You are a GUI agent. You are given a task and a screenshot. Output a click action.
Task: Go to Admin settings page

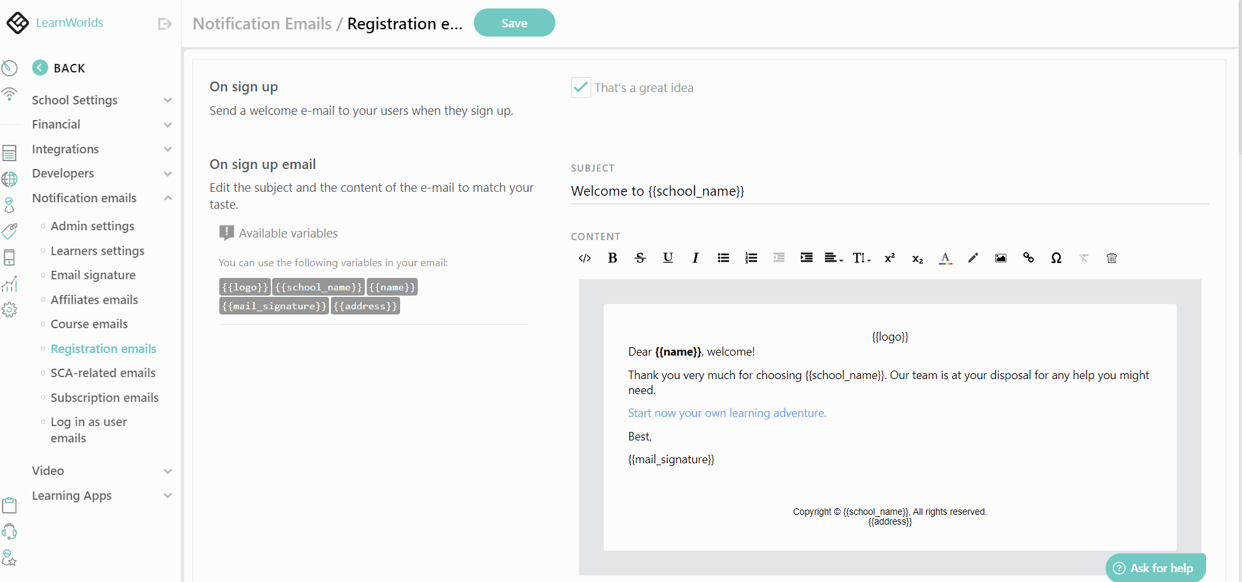(x=92, y=226)
